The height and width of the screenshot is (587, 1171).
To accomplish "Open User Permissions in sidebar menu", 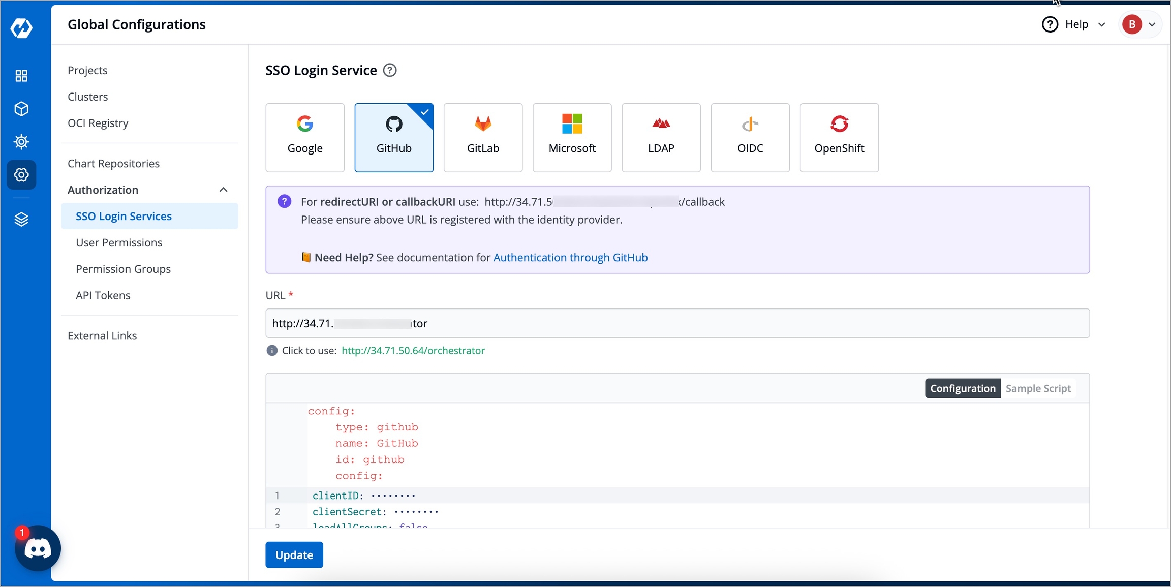I will tap(119, 242).
